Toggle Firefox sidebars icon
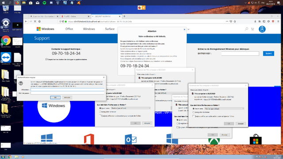This screenshot has width=283, height=159. coord(264,21)
